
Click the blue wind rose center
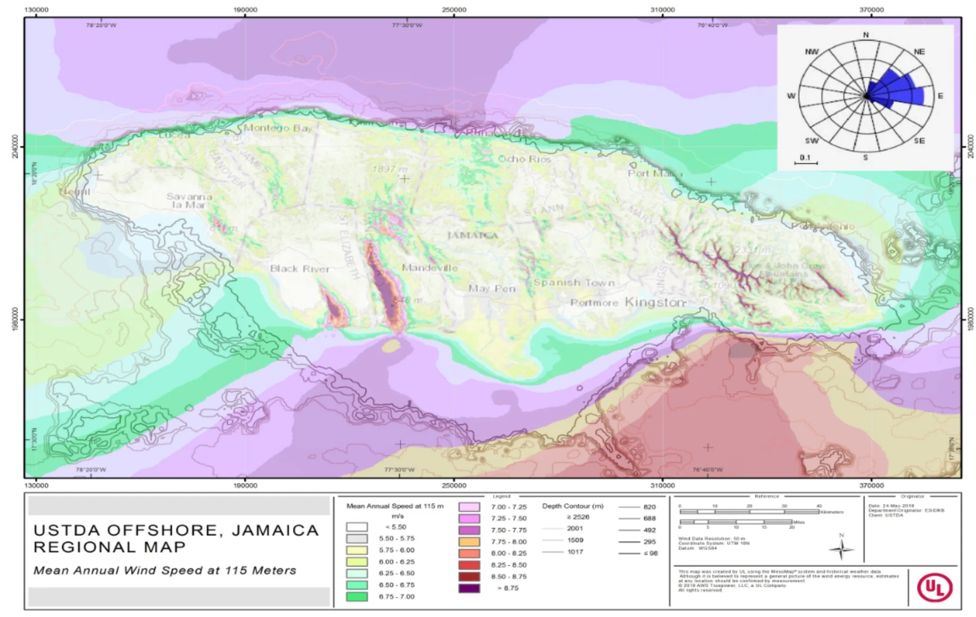point(866,96)
